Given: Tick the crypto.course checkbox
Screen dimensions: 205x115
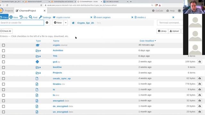Looking at the screenshot, I should pos(4,45).
